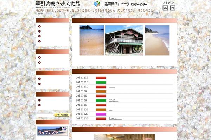This screenshot has width=211, height=140.
Task: Click the green tag beside 2015126
Action: pos(101,100)
